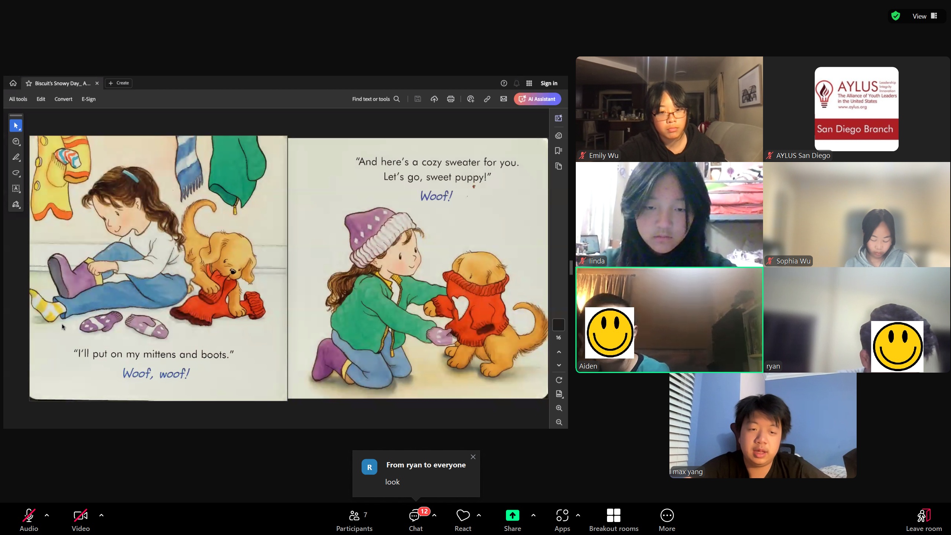The width and height of the screenshot is (951, 535).
Task: Go to previous page with up chevron
Action: [x=559, y=352]
